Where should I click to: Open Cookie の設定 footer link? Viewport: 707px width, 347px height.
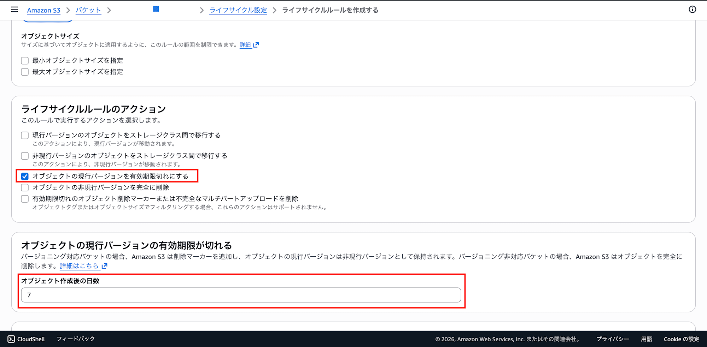coord(682,339)
